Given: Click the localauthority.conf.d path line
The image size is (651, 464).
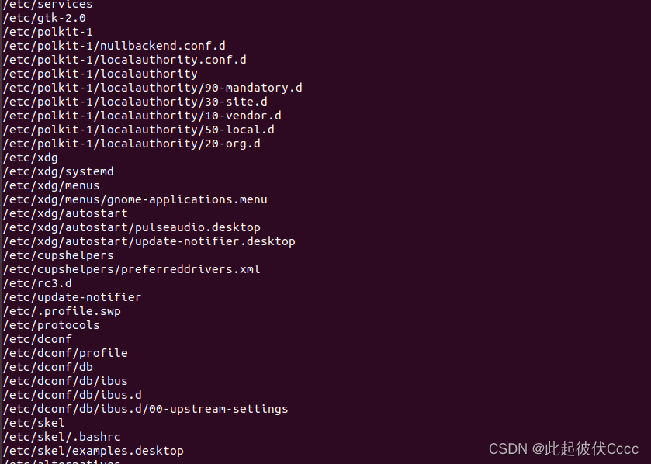Looking at the screenshot, I should point(124,60).
